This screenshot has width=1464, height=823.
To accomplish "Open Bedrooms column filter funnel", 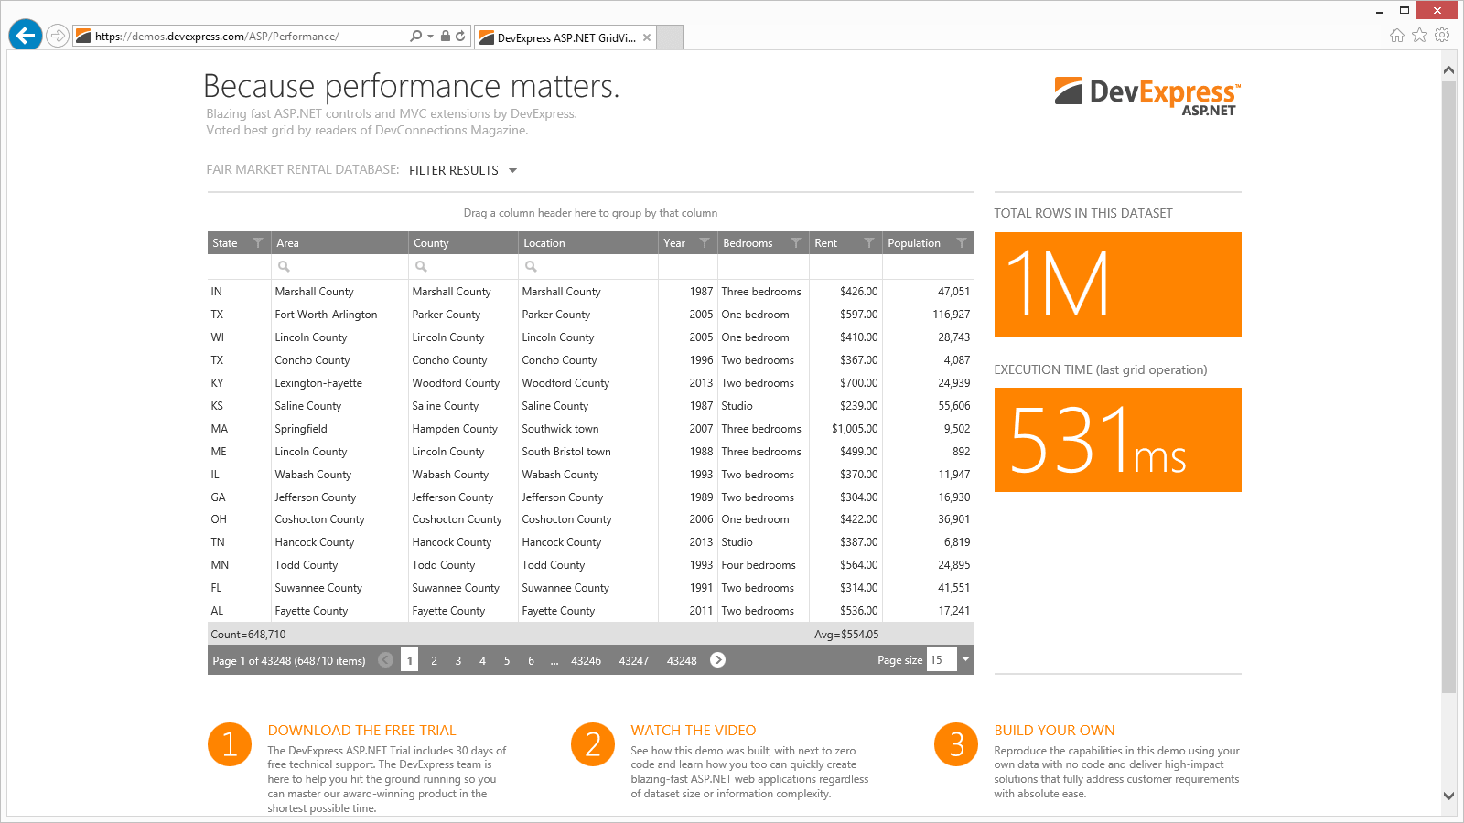I will pos(796,242).
